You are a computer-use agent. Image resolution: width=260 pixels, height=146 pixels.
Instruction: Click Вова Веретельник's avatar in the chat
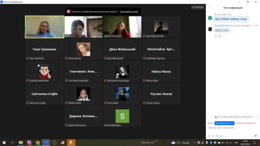(x=210, y=29)
